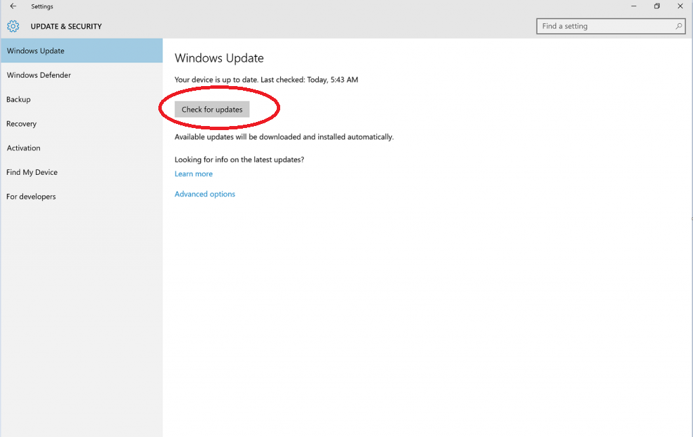Open Find My Device settings
693x437 pixels.
pyautogui.click(x=32, y=173)
